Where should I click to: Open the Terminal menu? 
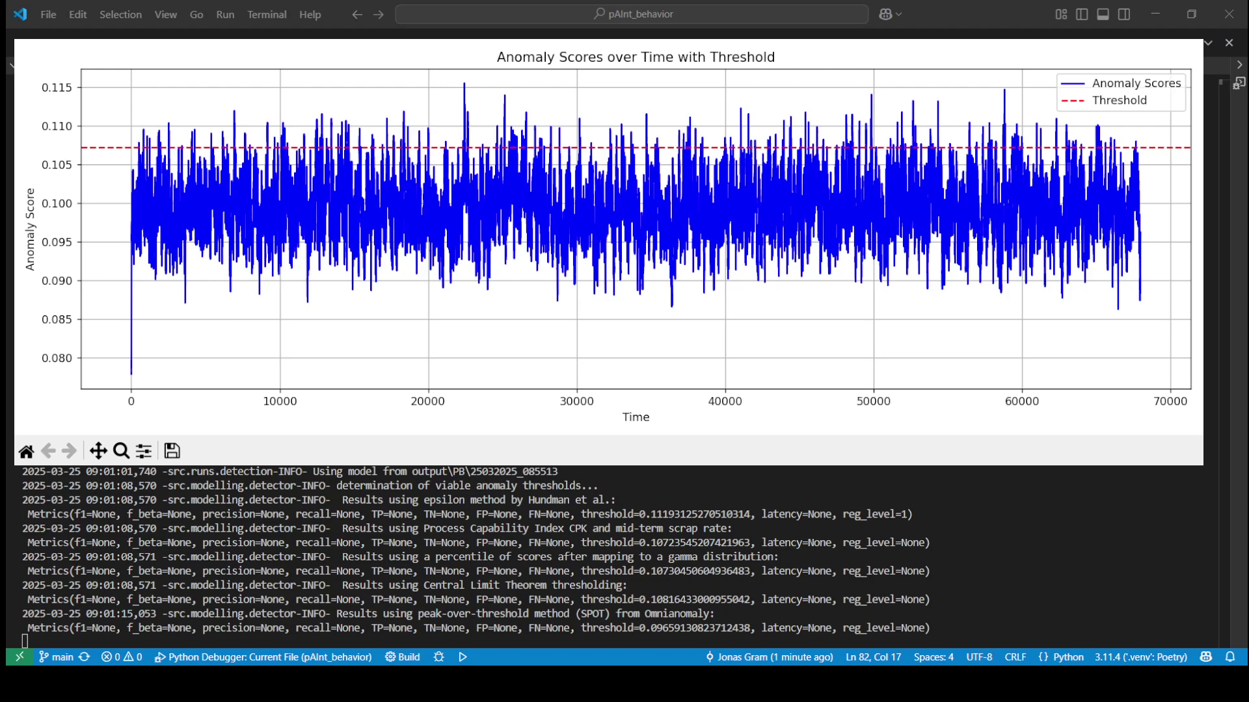click(267, 14)
